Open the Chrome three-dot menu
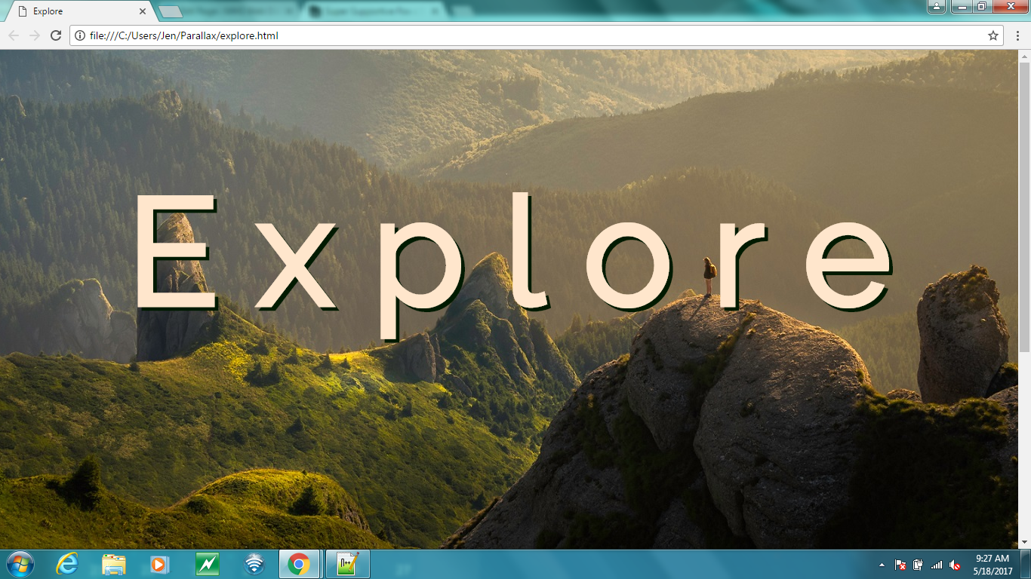 click(x=1017, y=35)
